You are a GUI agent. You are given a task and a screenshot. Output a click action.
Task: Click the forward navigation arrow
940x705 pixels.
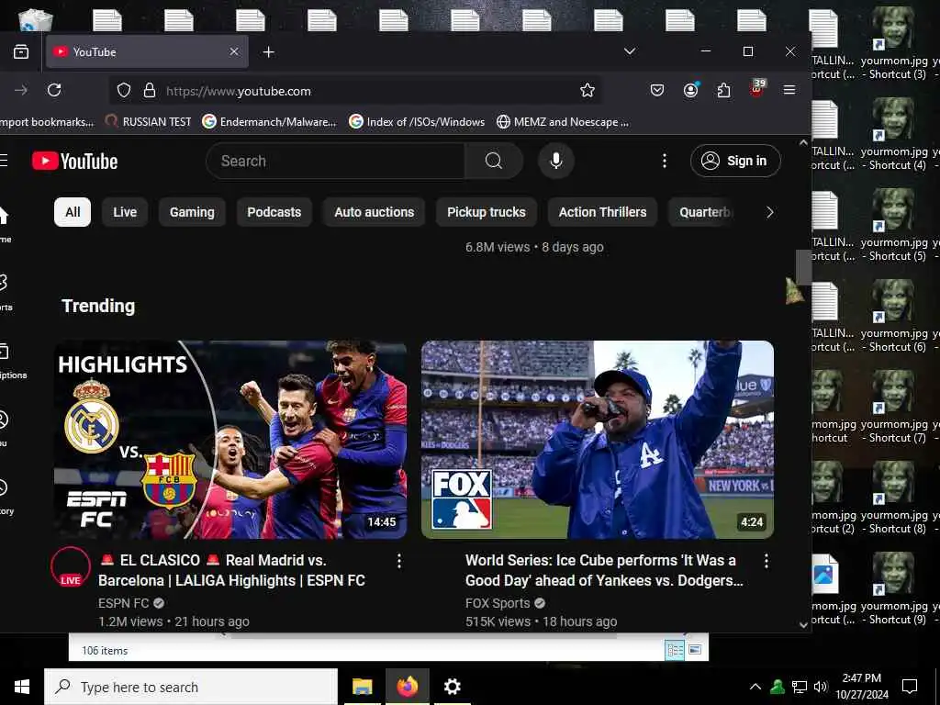pyautogui.click(x=21, y=91)
